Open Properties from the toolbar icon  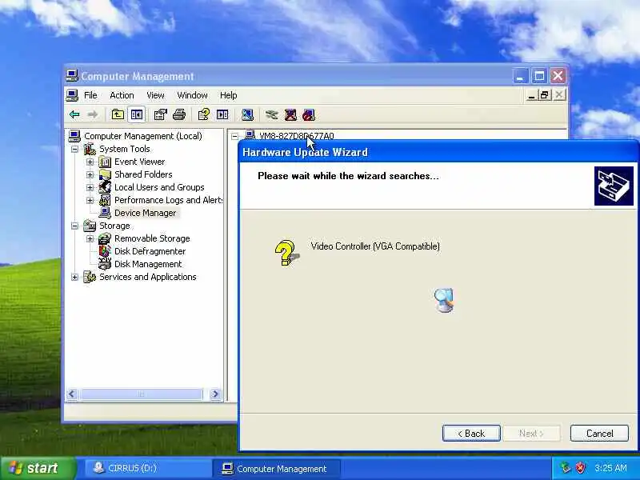click(x=161, y=114)
